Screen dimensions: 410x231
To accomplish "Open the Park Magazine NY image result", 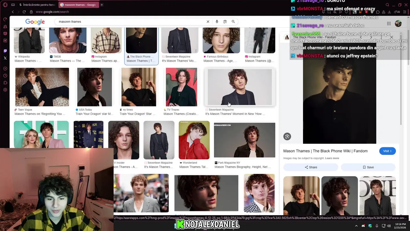I will (x=244, y=140).
